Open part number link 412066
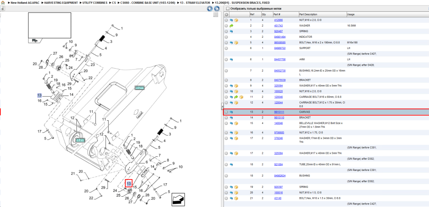Image resolution: width=429 pixels, height=207 pixels. [x=278, y=20]
